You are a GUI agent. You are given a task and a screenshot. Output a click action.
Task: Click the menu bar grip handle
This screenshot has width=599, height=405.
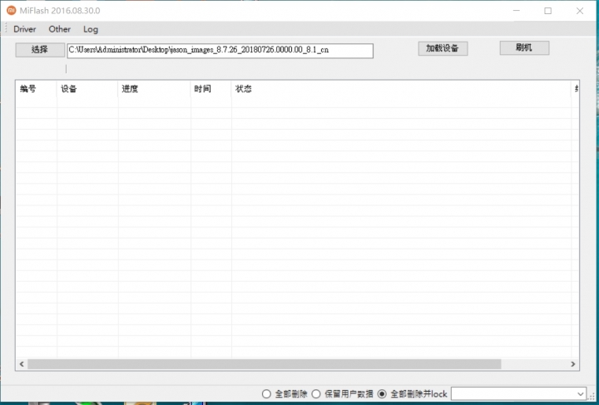6,28
